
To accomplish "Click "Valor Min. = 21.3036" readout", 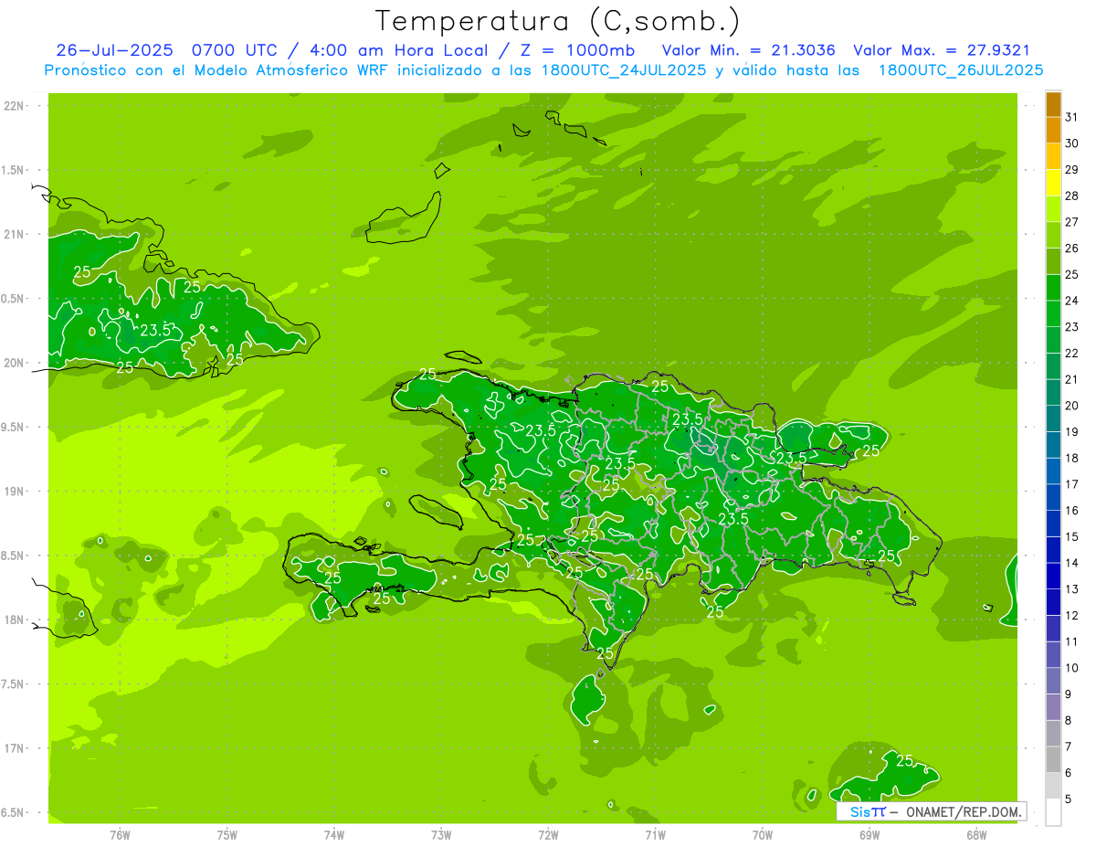I will tap(749, 50).
